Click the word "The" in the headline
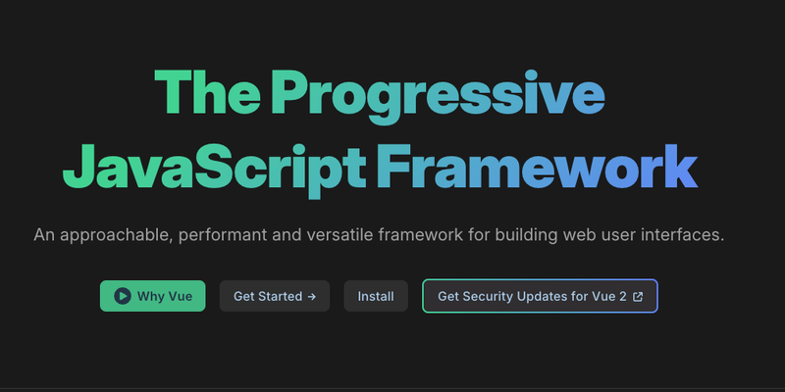This screenshot has width=785, height=392. click(207, 92)
